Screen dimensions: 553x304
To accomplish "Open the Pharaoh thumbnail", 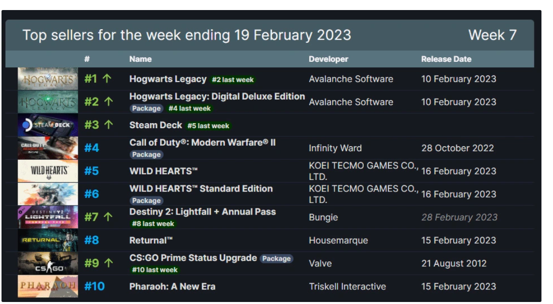I will 48,286.
